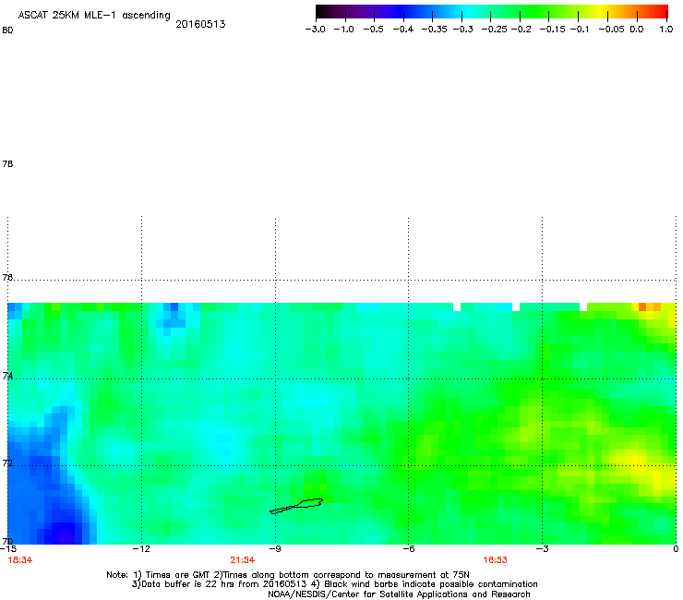Pick the red end of the color bar
Screen dimensions: 683x600
click(660, 11)
